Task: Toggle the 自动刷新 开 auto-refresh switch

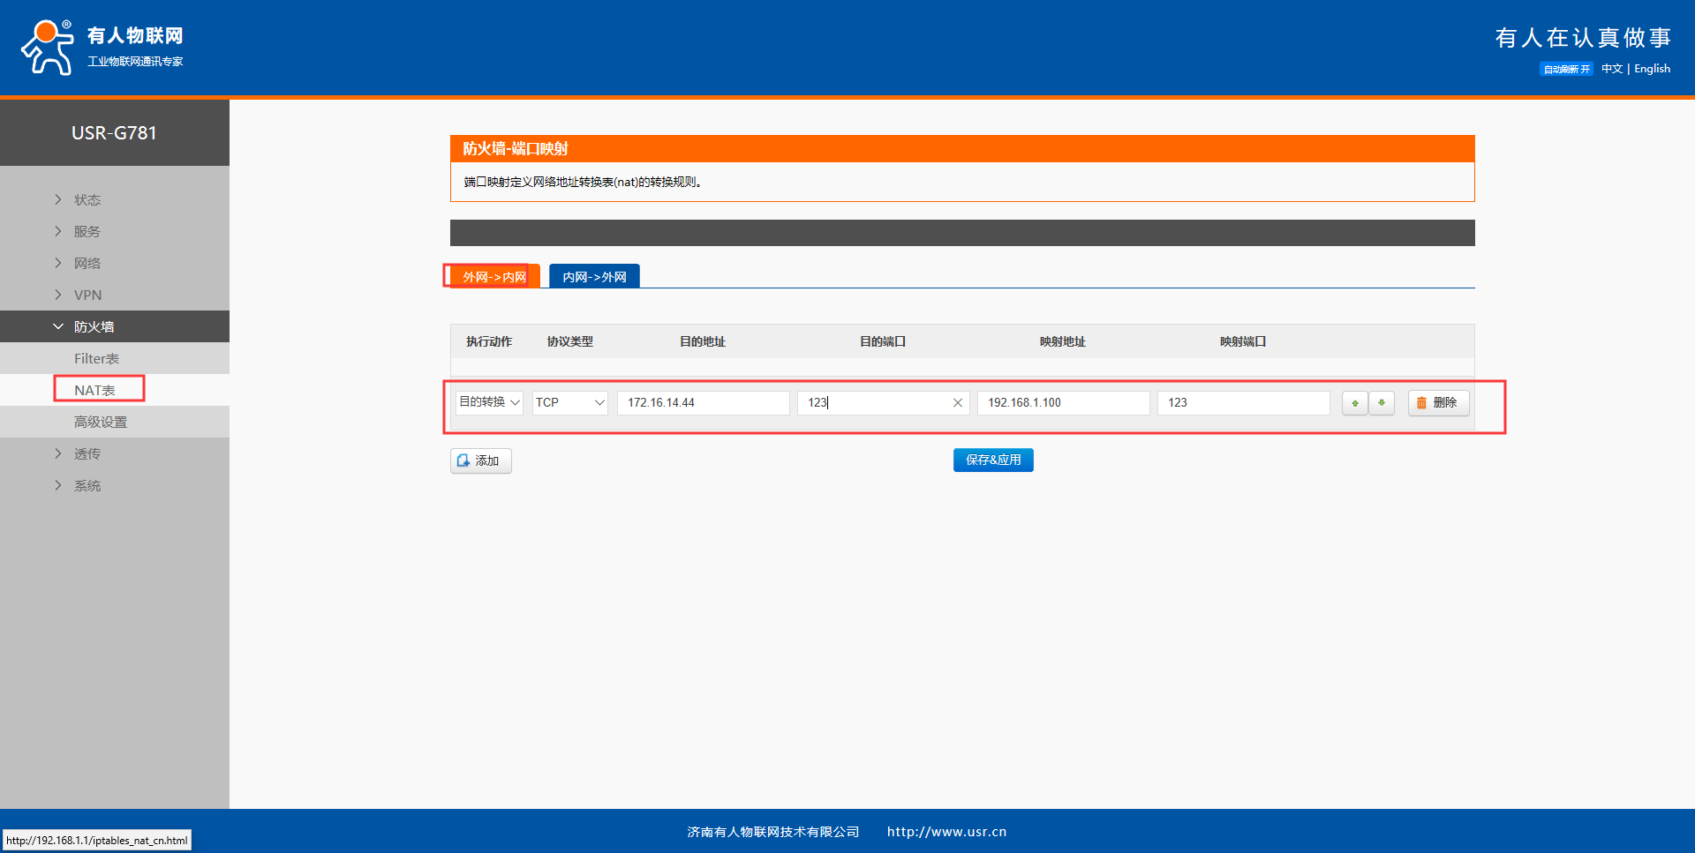Action: click(1566, 69)
